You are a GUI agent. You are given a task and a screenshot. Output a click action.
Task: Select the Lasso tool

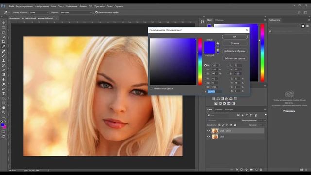[x=3, y=33]
